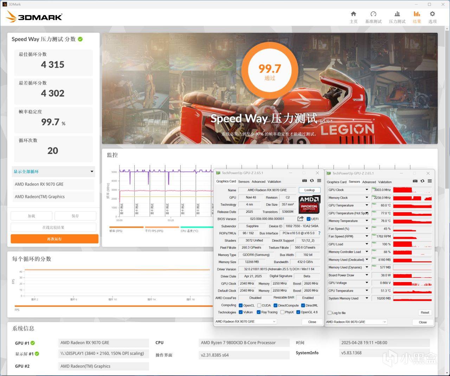450x376 pixels.
Task: Toggle the Ray Tracing checkbox
Action: point(259,312)
